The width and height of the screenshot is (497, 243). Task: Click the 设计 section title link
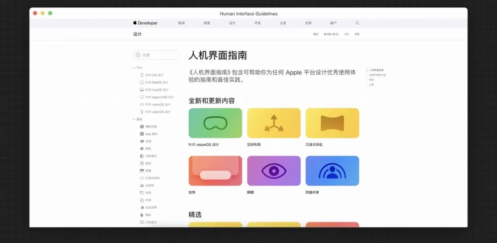tap(137, 34)
